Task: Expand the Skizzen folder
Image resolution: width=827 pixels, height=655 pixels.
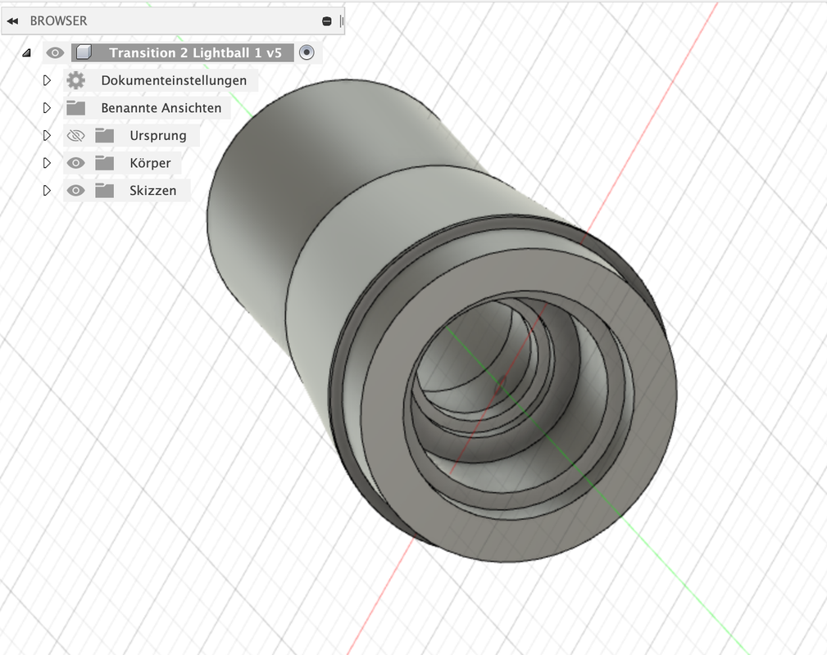Action: tap(47, 190)
